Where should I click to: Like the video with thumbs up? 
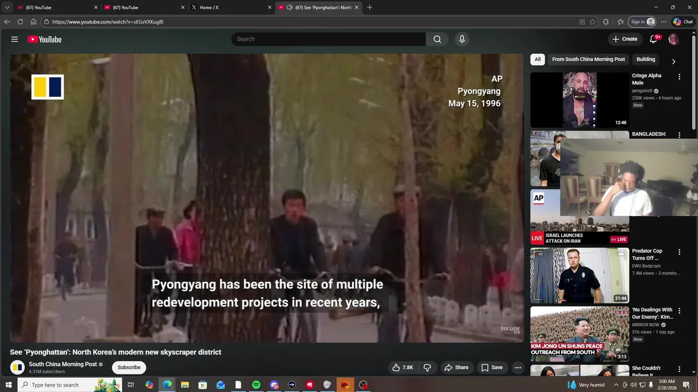click(402, 367)
